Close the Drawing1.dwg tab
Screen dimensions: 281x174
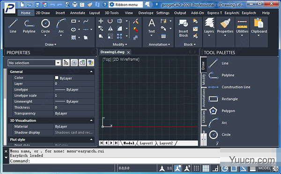coord(128,52)
